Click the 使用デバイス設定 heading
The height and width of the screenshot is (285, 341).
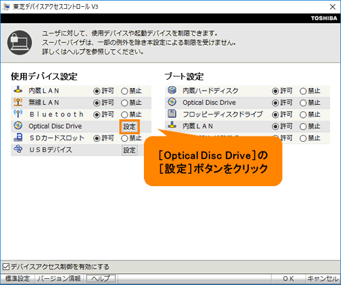tap(44, 76)
